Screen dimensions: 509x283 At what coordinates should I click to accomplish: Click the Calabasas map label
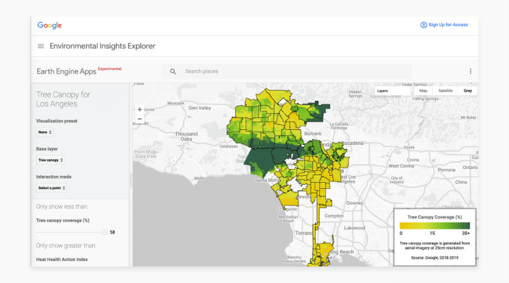(228, 146)
